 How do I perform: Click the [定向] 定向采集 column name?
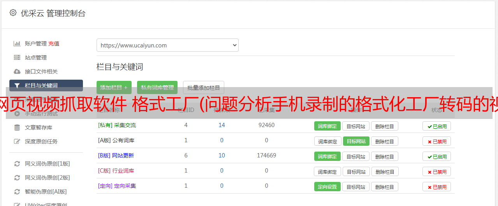[117, 186]
